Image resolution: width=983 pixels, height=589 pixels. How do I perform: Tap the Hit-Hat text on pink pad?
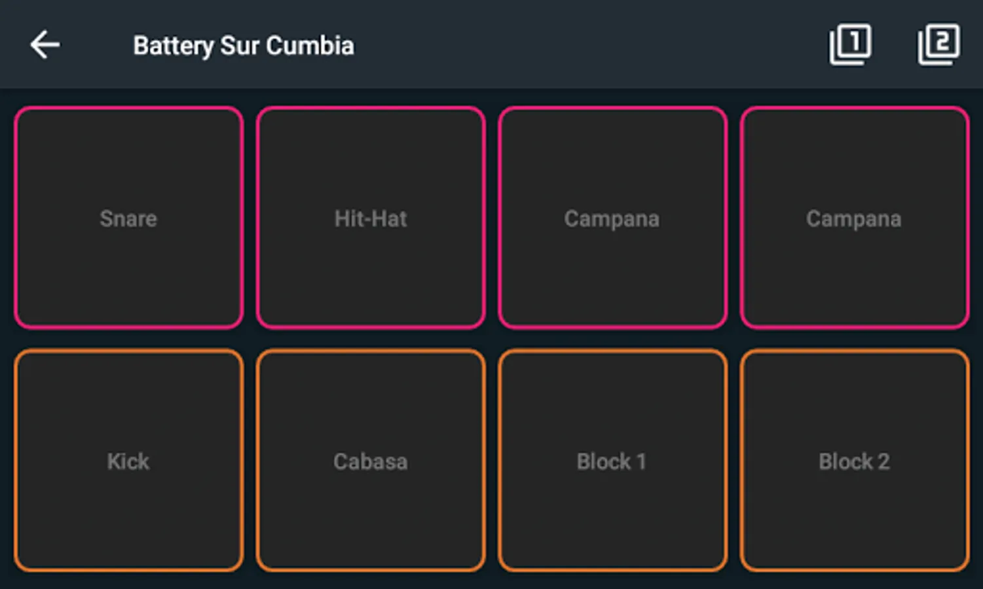[371, 219]
